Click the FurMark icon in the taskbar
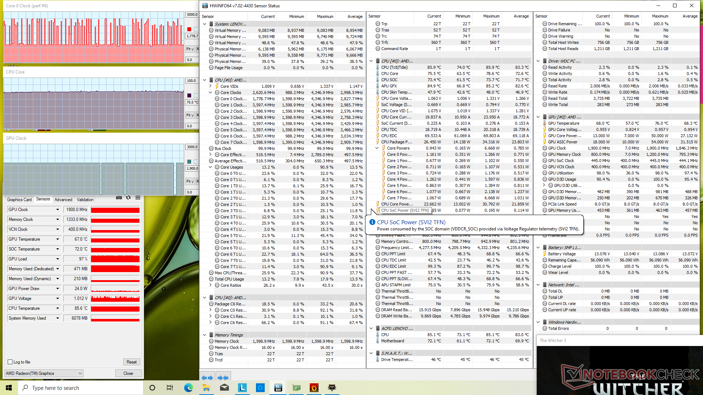Image resolution: width=703 pixels, height=395 pixels. coord(314,388)
